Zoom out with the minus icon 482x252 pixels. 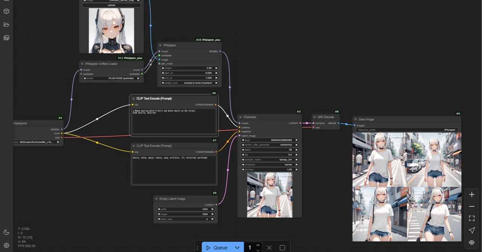coord(472,206)
